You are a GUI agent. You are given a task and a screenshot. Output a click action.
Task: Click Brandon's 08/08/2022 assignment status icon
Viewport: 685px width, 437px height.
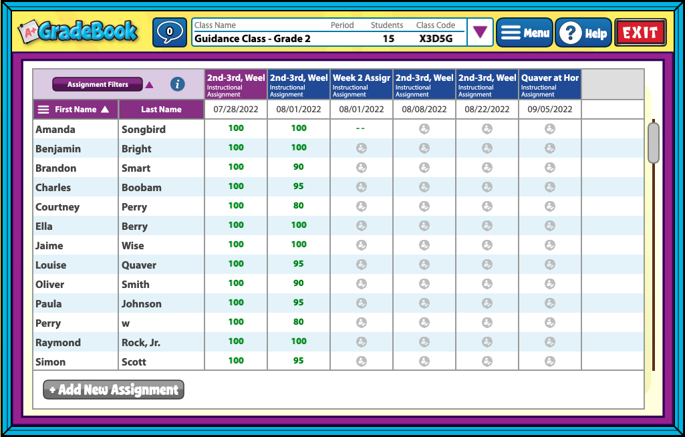pyautogui.click(x=424, y=167)
